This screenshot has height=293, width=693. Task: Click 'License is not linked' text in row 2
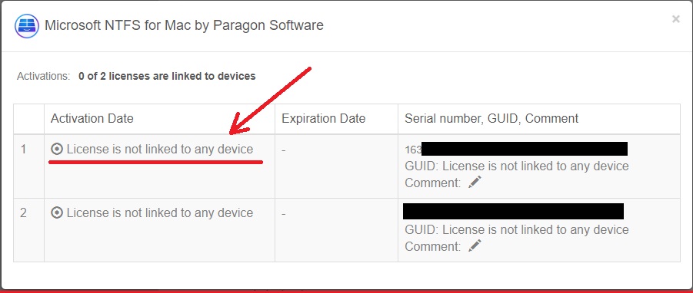click(x=160, y=212)
